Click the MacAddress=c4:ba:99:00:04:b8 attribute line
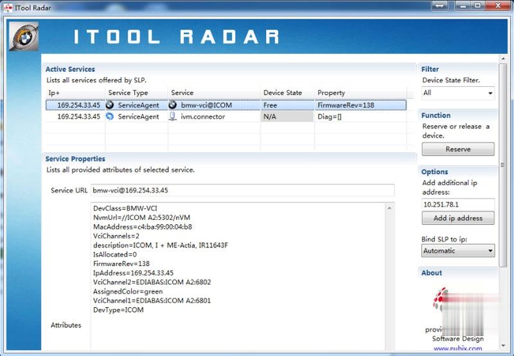 click(x=143, y=226)
